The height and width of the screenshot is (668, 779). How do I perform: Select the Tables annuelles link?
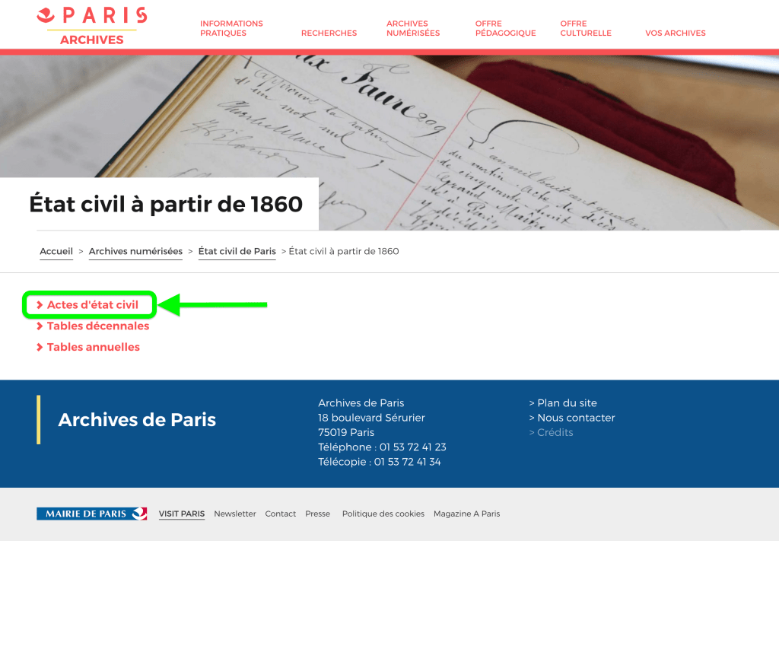(93, 347)
